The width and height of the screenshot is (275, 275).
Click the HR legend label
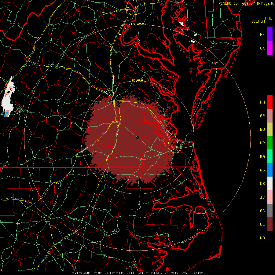(x=262, y=143)
